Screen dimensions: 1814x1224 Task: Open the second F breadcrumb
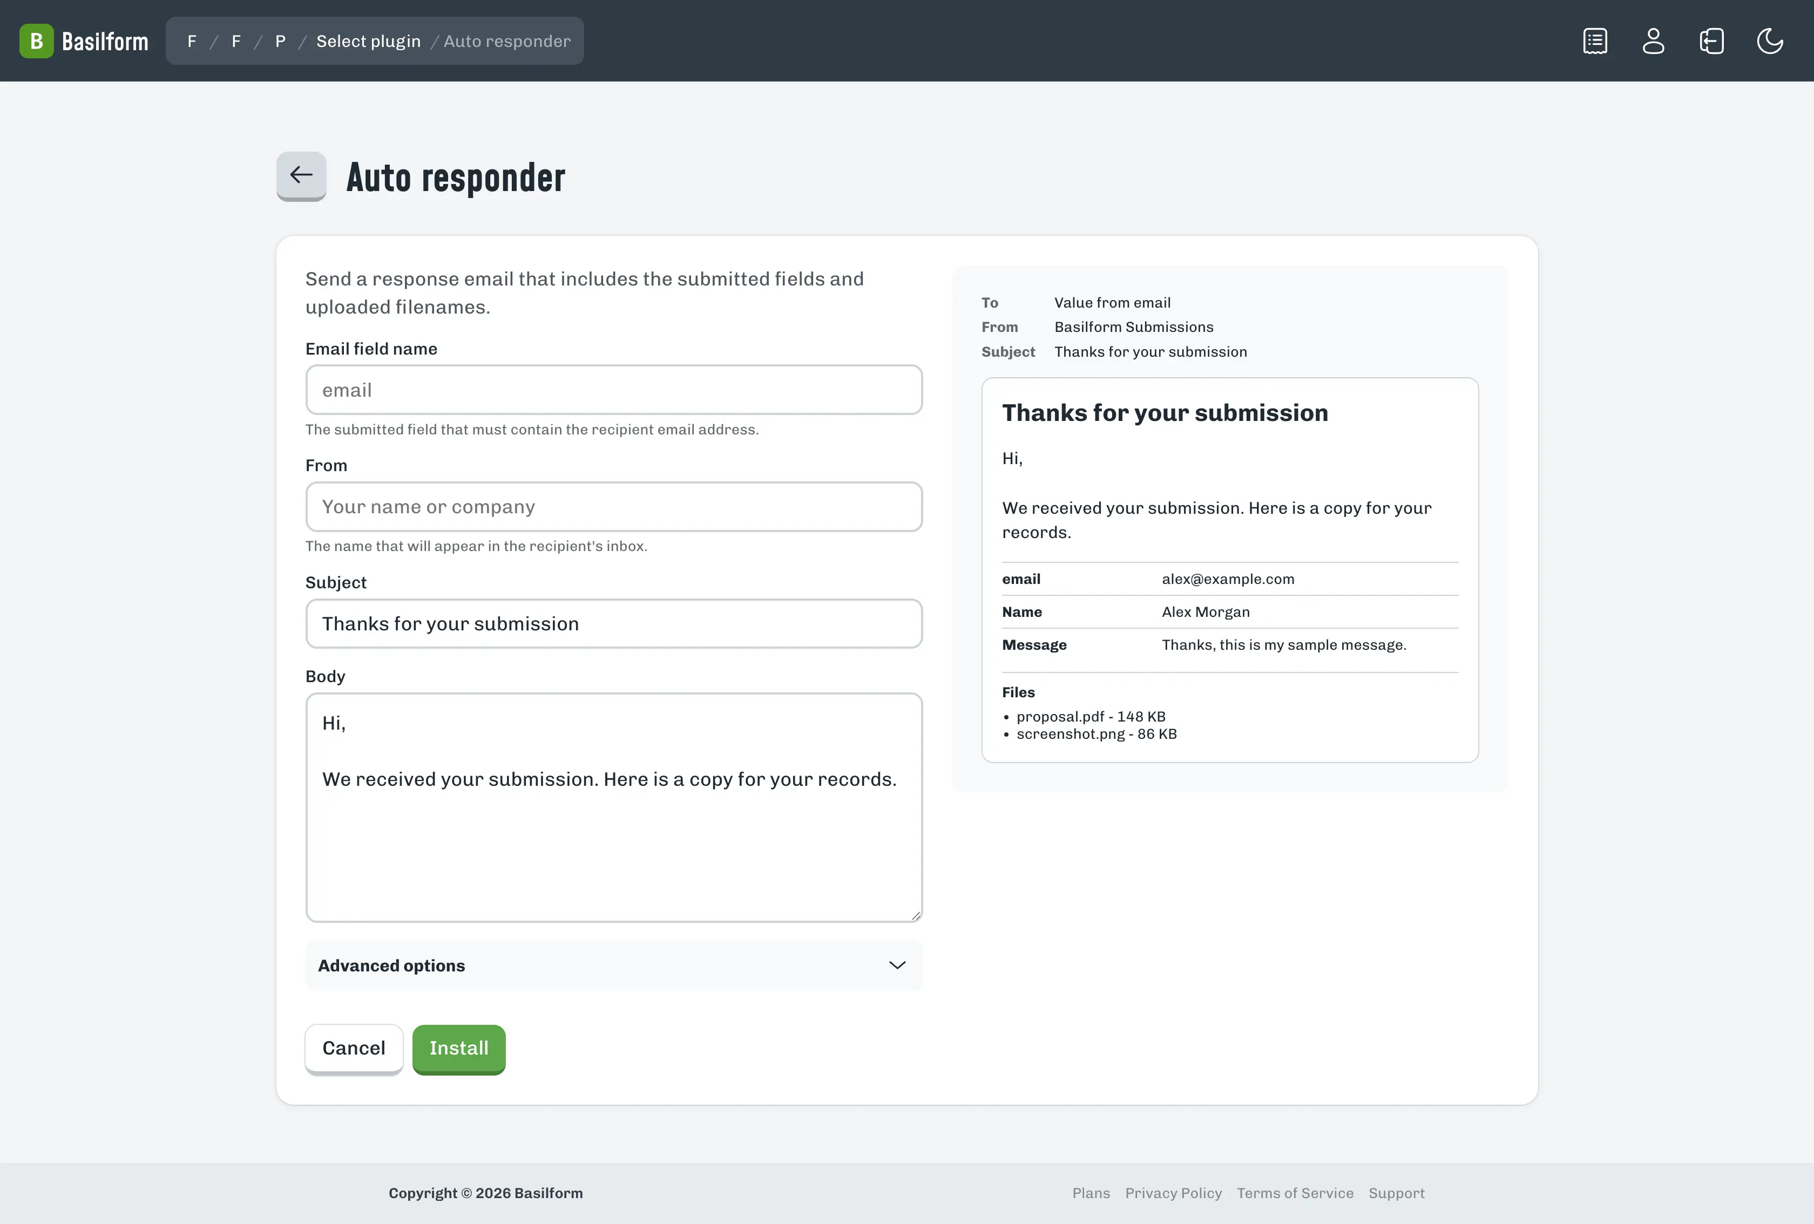coord(236,42)
